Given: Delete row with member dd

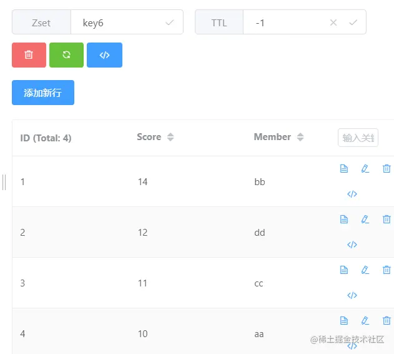Looking at the screenshot, I should coord(387,220).
